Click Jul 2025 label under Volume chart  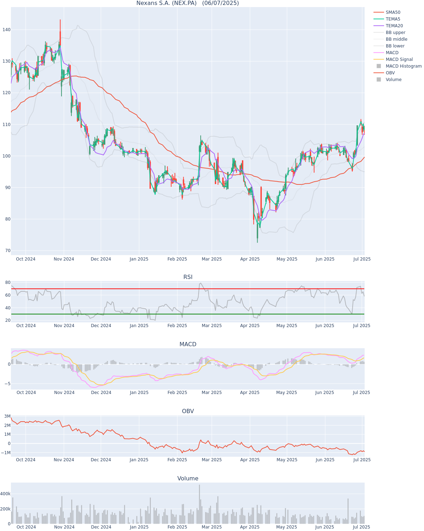tap(361, 527)
